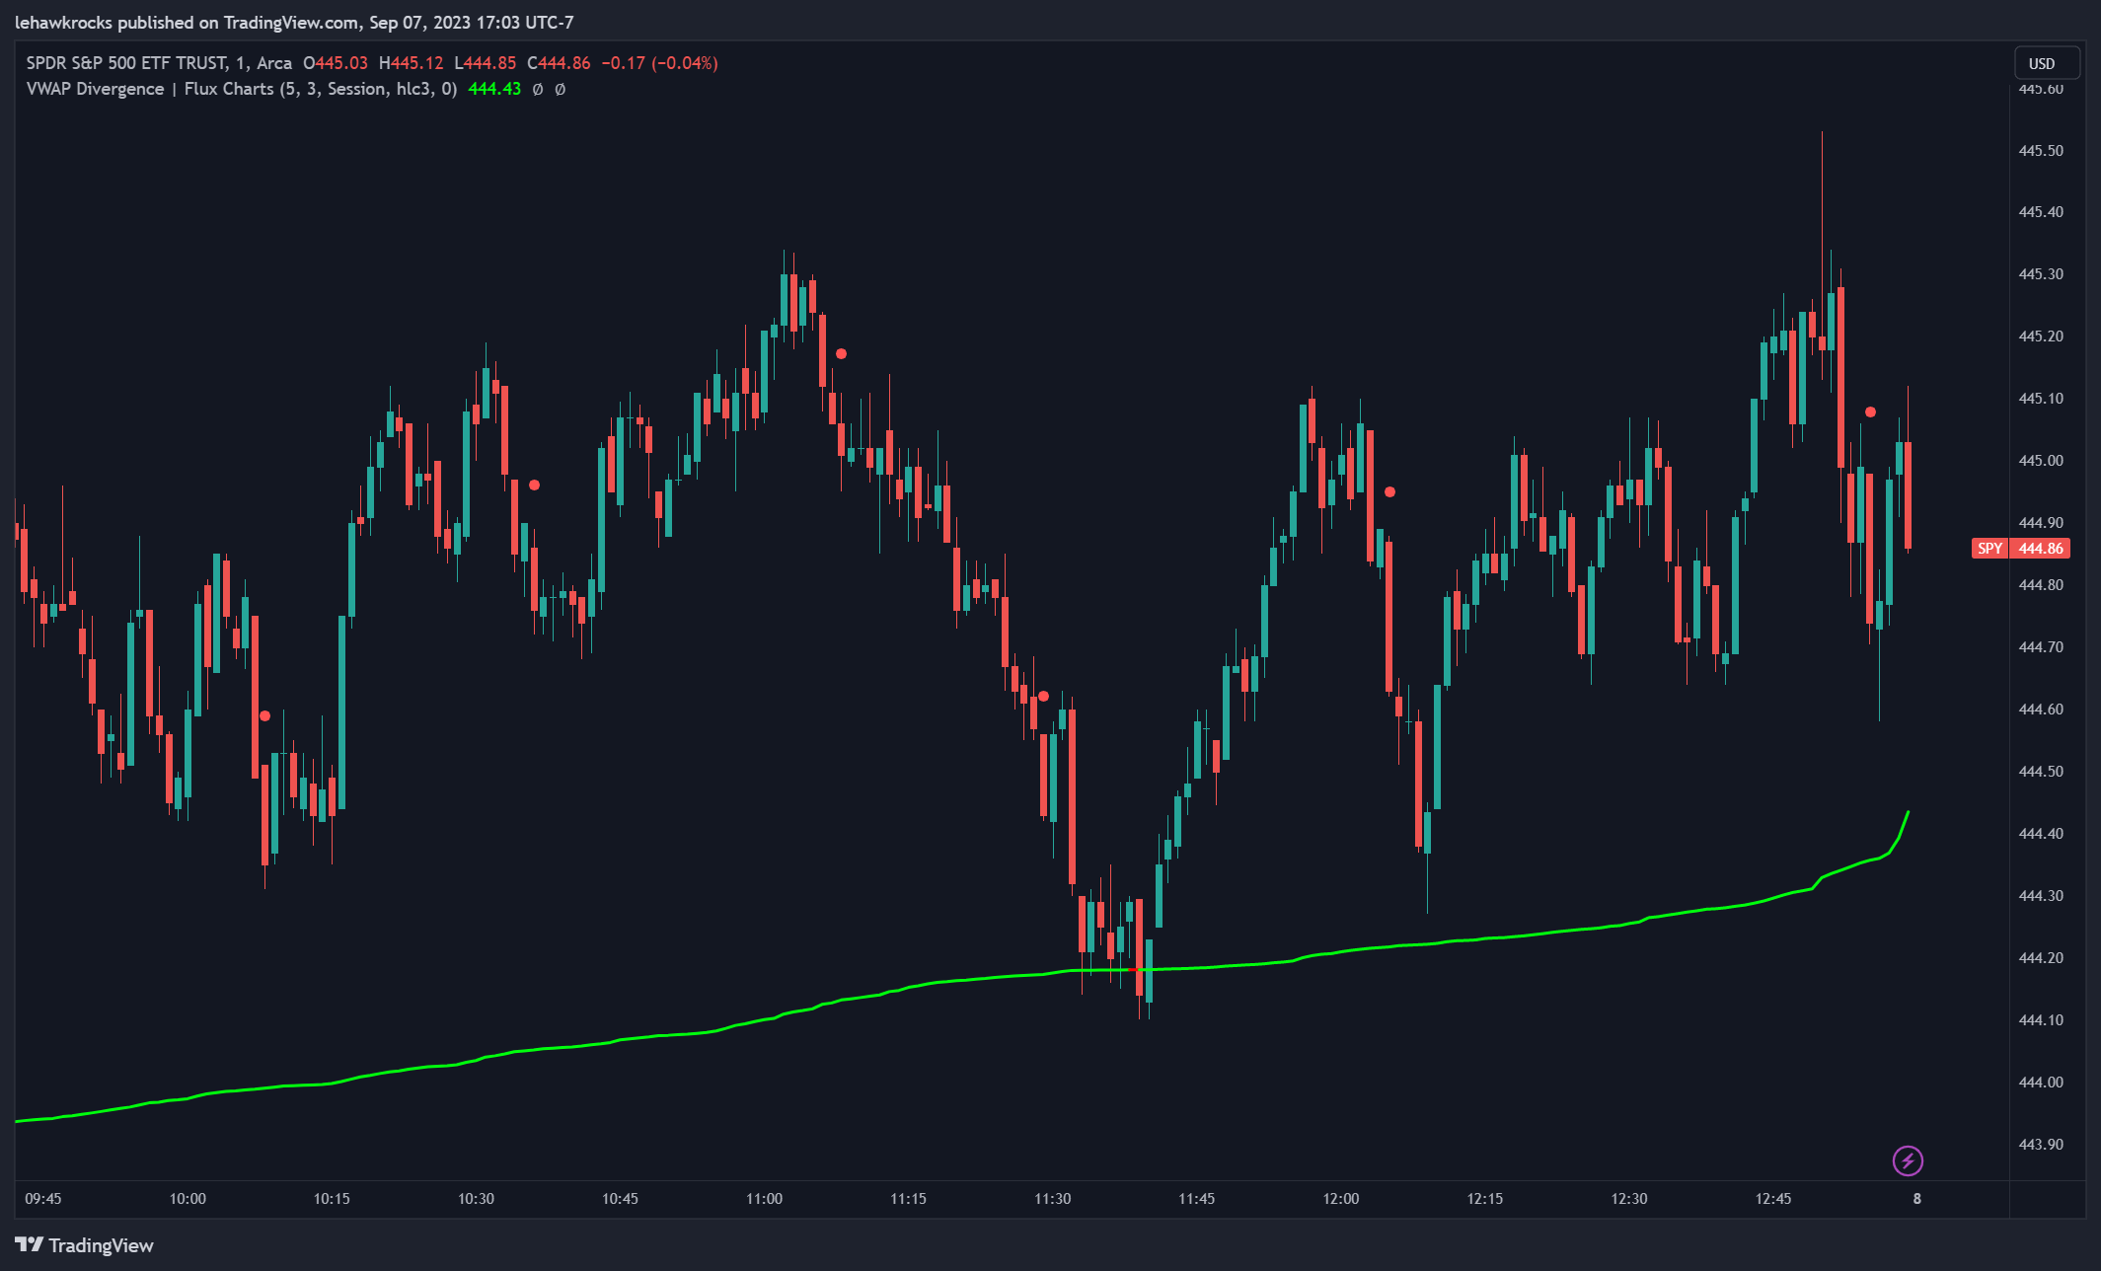
Task: Click the 444.90 price axis label
Action: 2041,522
